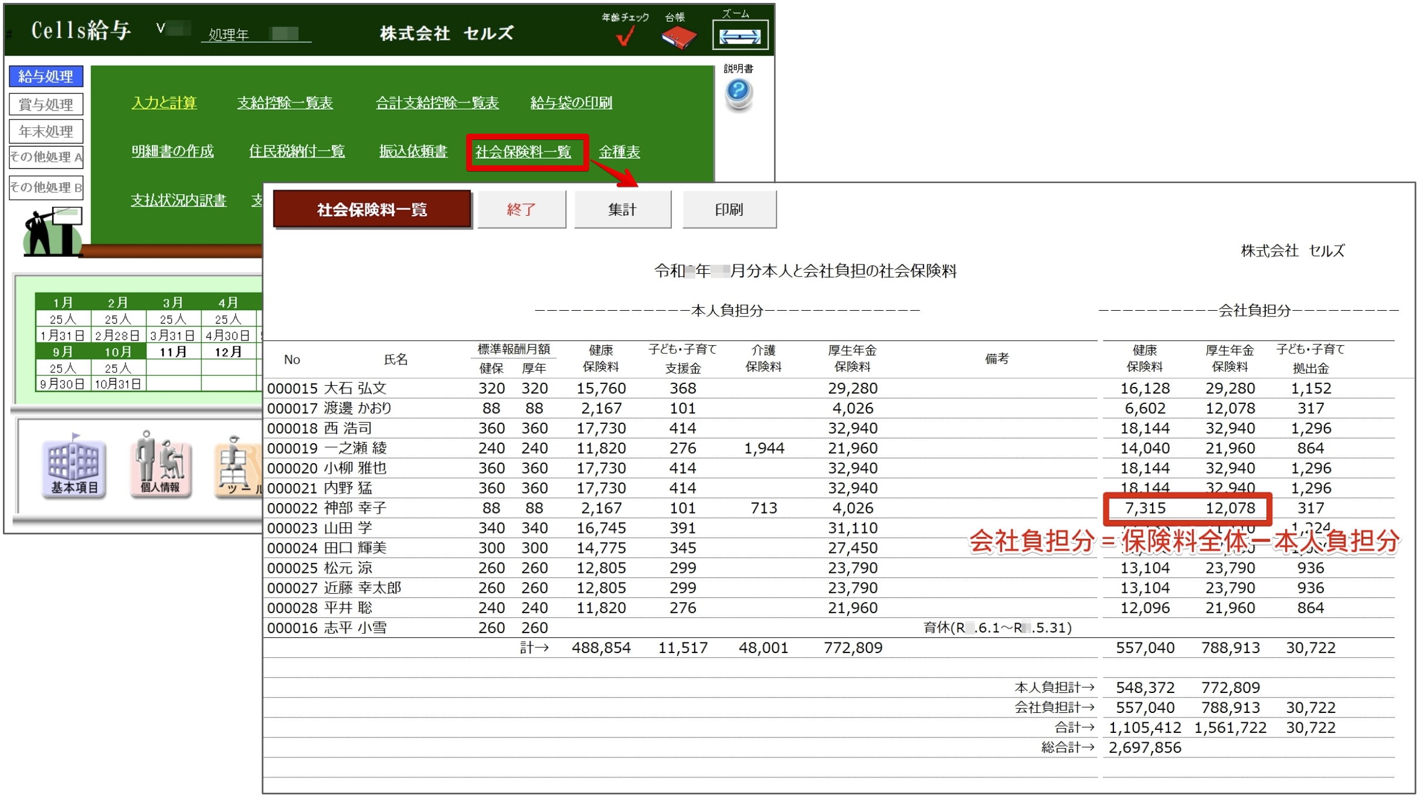Image resolution: width=1423 pixels, height=802 pixels.
Task: Select the 9月 month cell
Action: (x=63, y=352)
